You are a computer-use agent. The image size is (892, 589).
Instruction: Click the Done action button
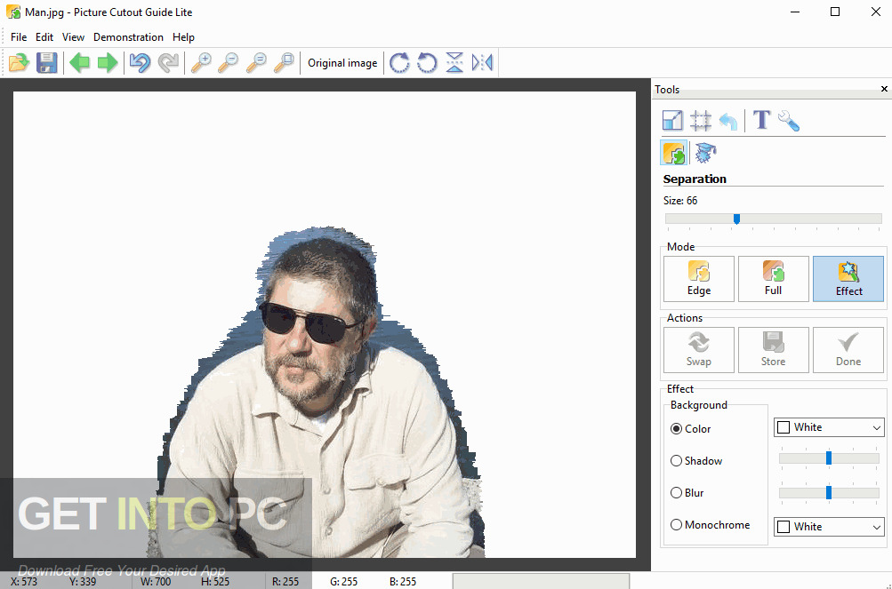tap(848, 350)
